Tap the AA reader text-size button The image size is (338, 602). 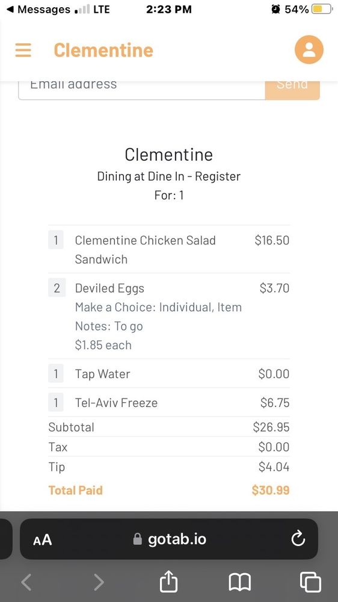tap(42, 540)
